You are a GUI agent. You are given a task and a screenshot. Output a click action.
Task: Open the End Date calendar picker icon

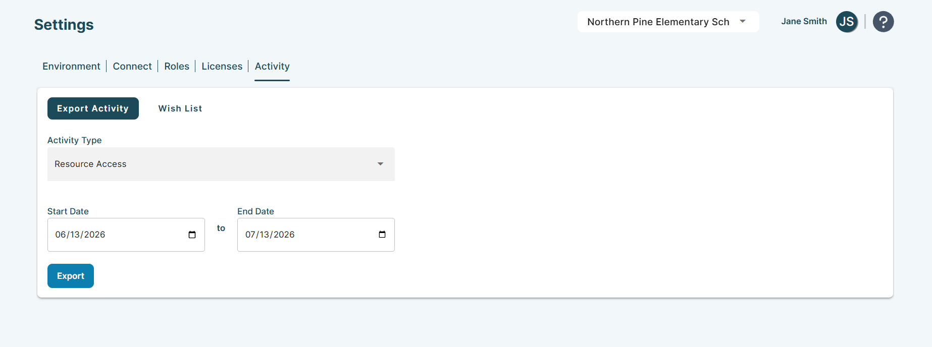382,235
